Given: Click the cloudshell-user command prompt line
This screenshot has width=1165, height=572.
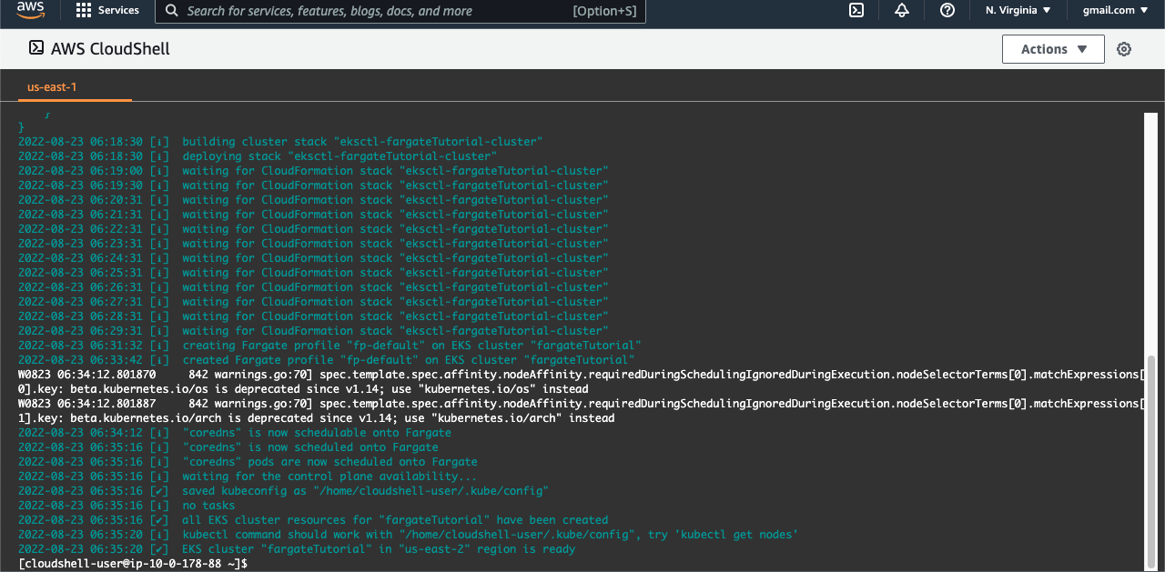Looking at the screenshot, I should point(133,564).
